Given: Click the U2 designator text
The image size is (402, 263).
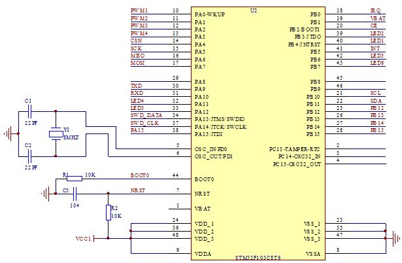Looking at the screenshot, I should 254,10.
